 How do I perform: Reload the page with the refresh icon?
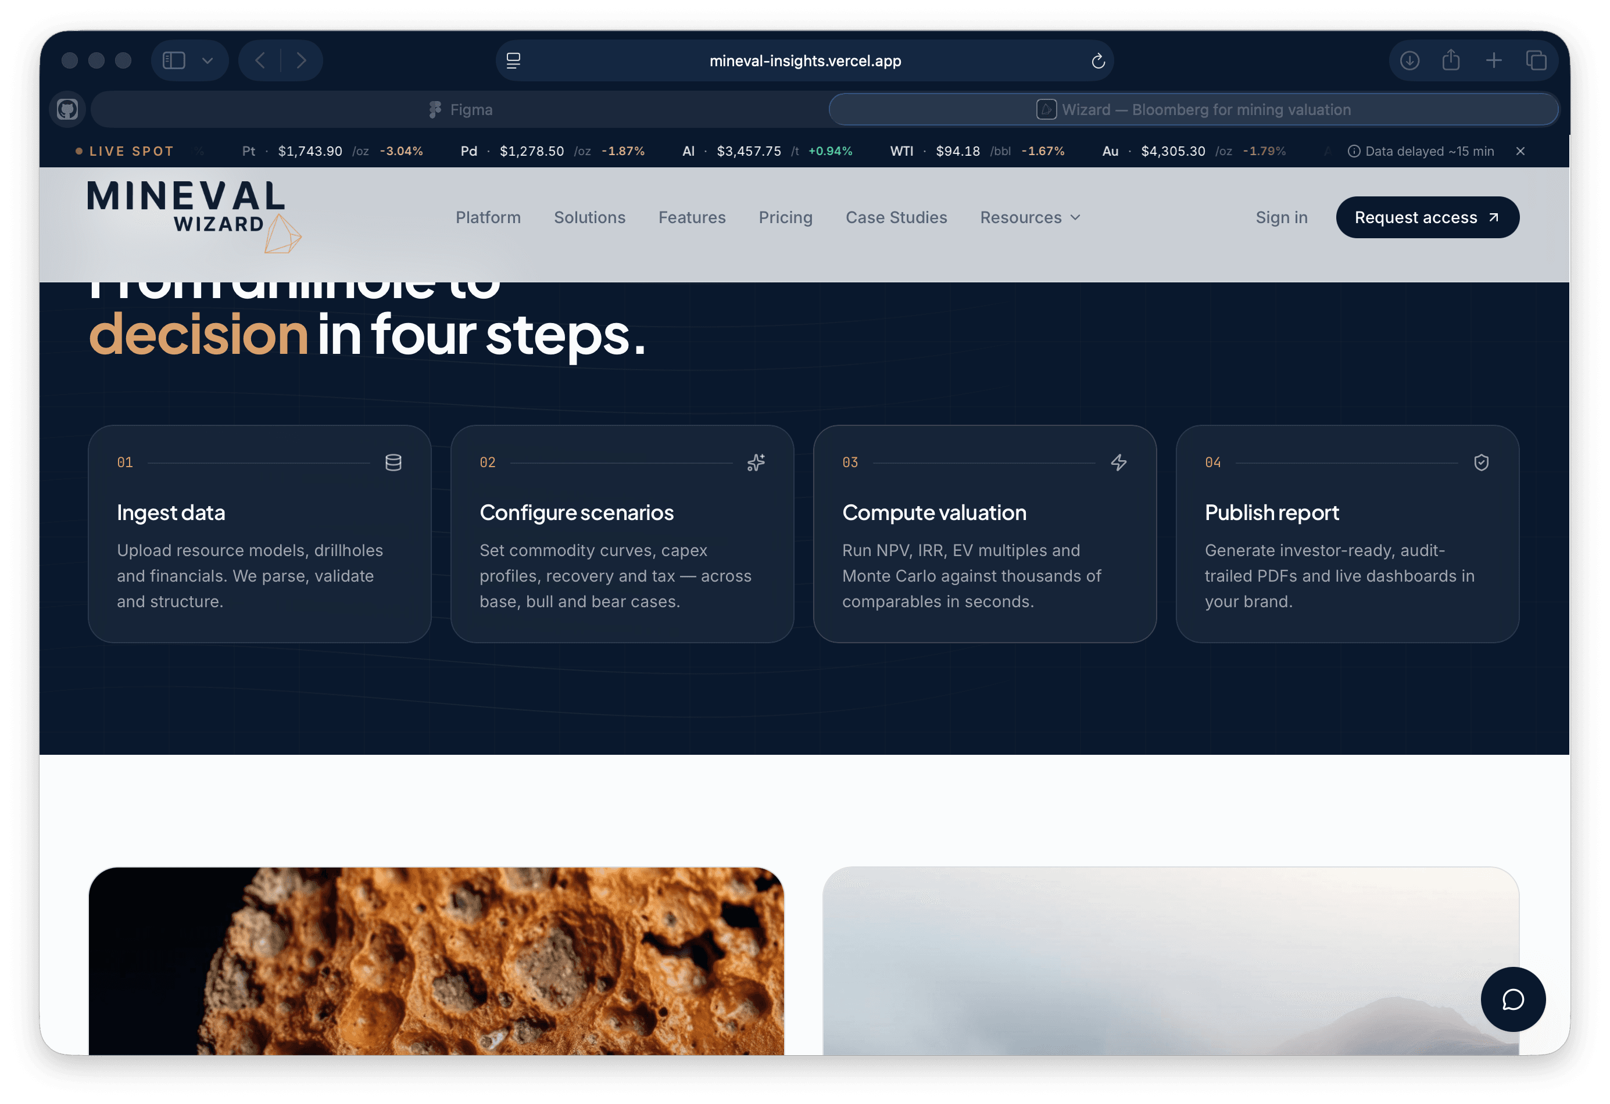point(1098,61)
